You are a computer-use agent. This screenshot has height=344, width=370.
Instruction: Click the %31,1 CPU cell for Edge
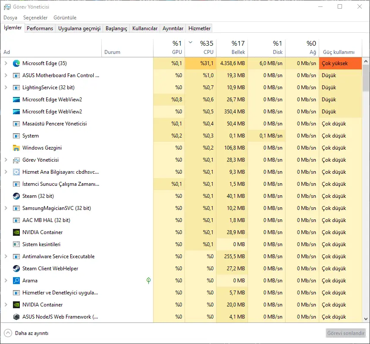pyautogui.click(x=201, y=63)
